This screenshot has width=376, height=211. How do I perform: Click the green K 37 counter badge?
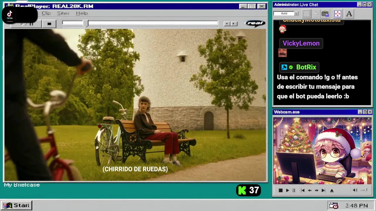248,190
